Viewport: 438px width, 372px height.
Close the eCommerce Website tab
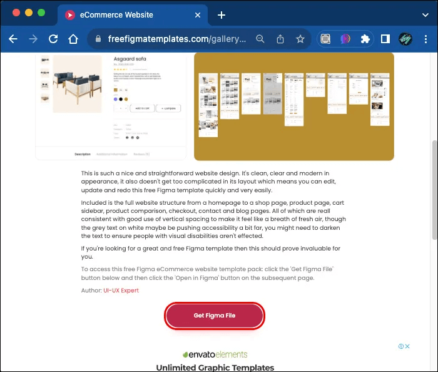[198, 15]
